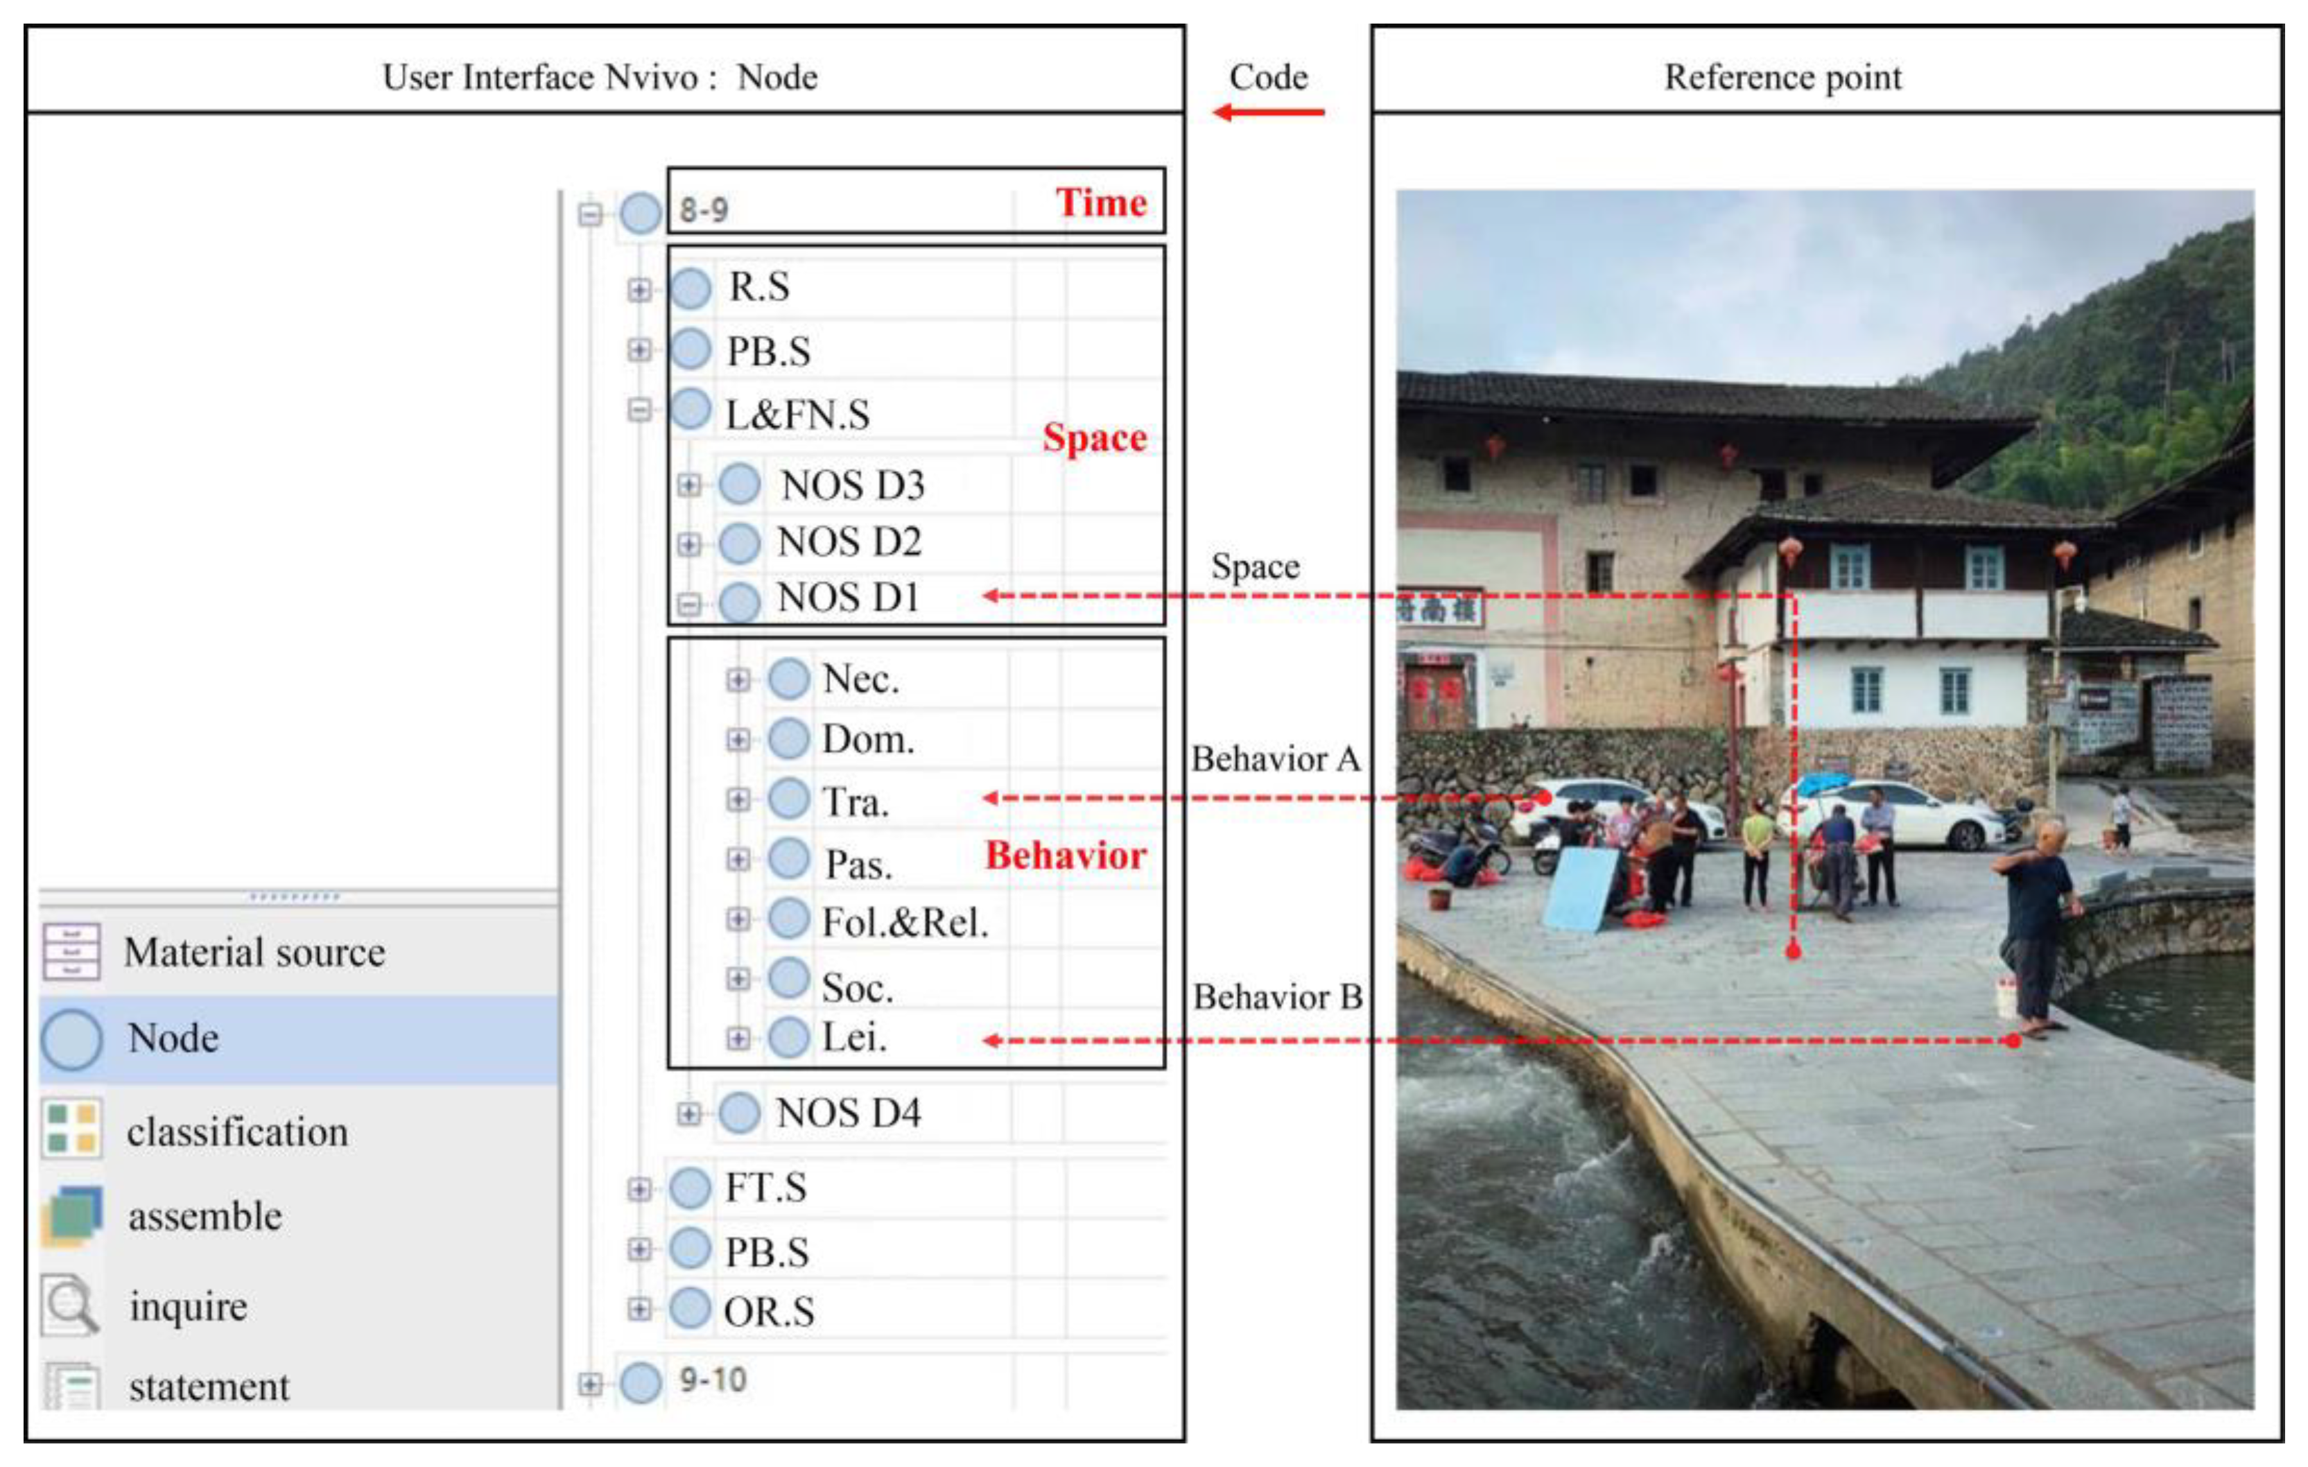Open the statement document icon

(x=71, y=1386)
